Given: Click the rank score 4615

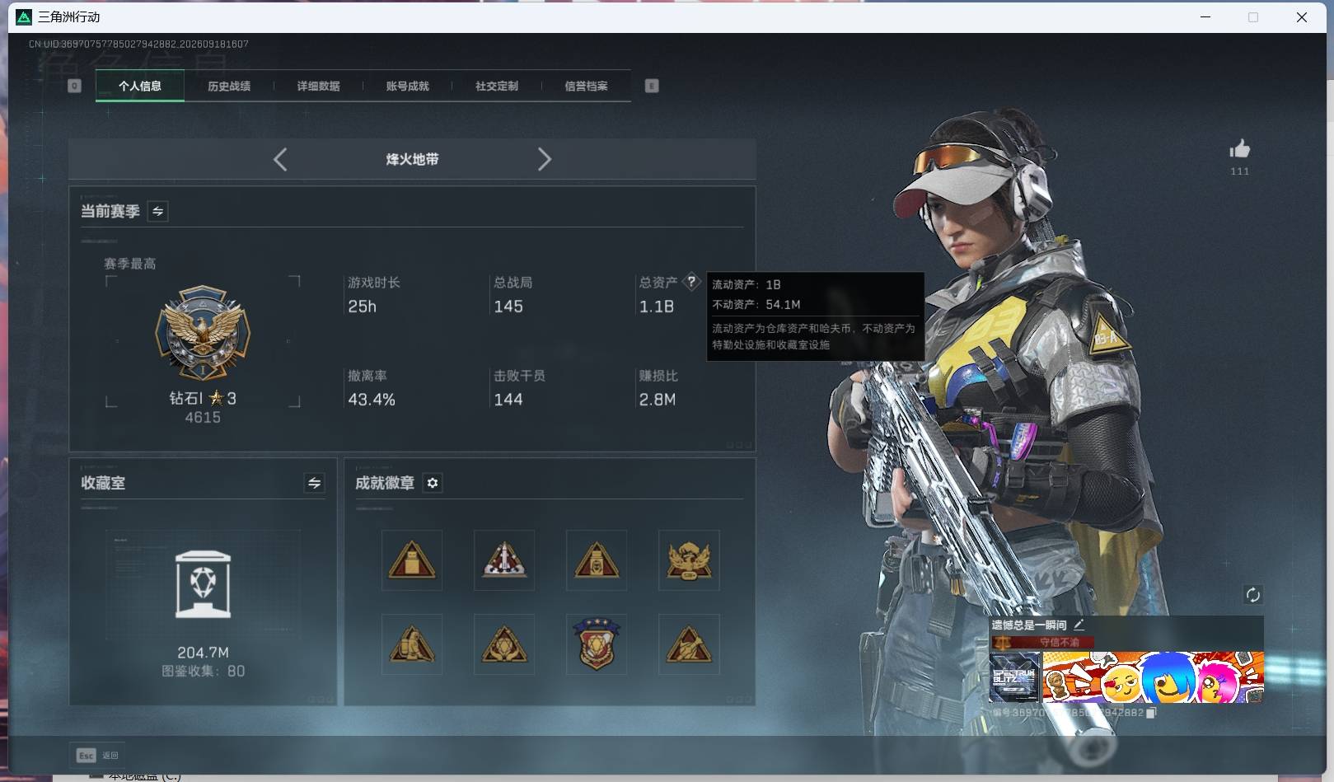Looking at the screenshot, I should click(x=203, y=418).
